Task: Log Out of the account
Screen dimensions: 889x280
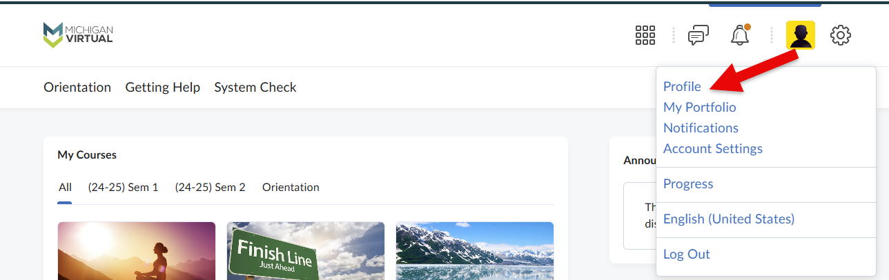Action: [686, 254]
